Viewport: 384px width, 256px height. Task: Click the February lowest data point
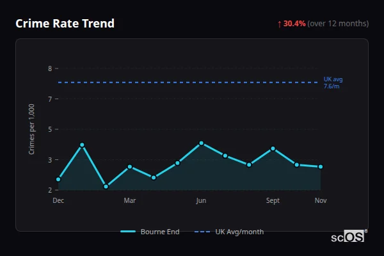pos(106,186)
